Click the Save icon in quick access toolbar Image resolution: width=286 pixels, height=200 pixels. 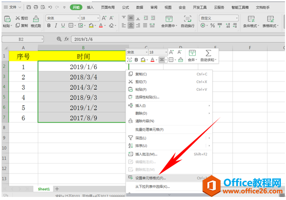tap(29, 7)
